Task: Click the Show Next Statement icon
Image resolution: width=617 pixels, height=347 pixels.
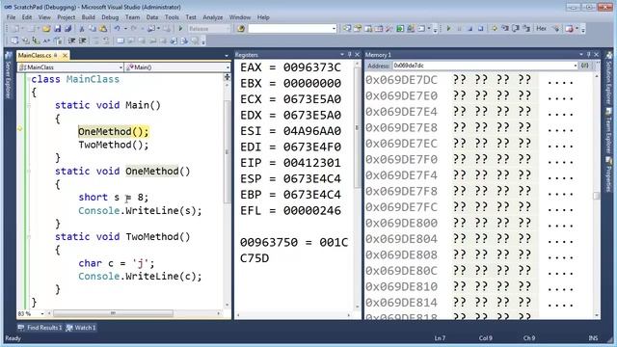Action: [x=495, y=28]
